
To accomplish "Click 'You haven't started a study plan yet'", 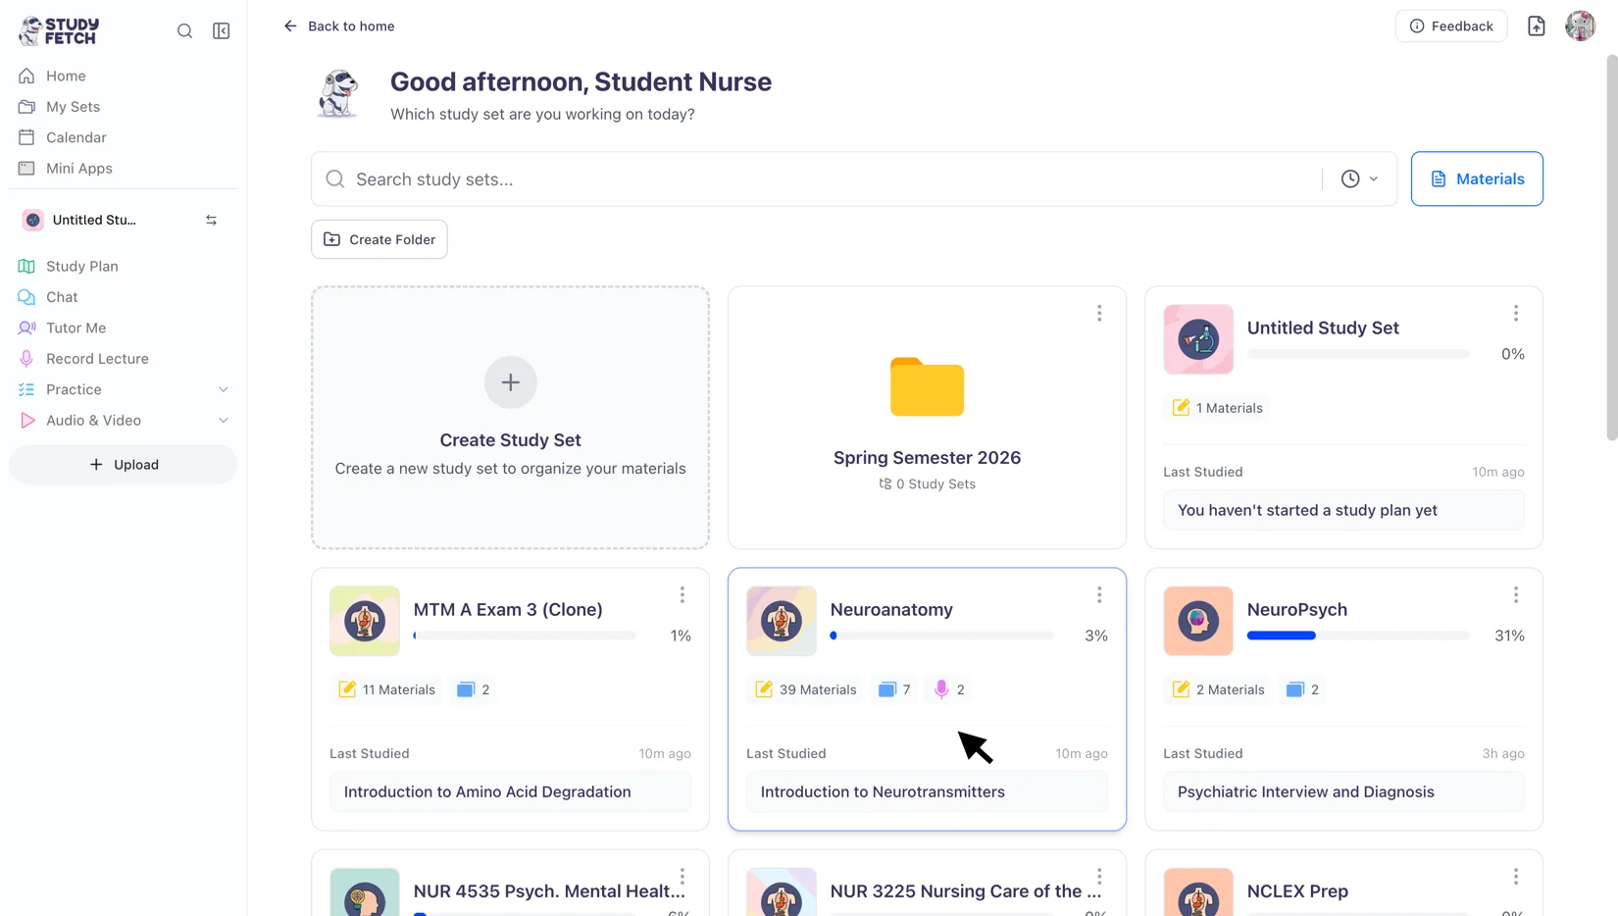I will click(1343, 511).
